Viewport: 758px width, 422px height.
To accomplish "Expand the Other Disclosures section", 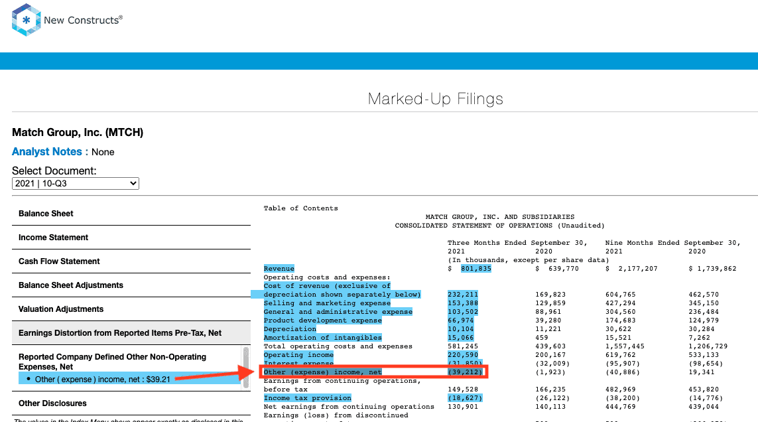I will pyautogui.click(x=131, y=403).
